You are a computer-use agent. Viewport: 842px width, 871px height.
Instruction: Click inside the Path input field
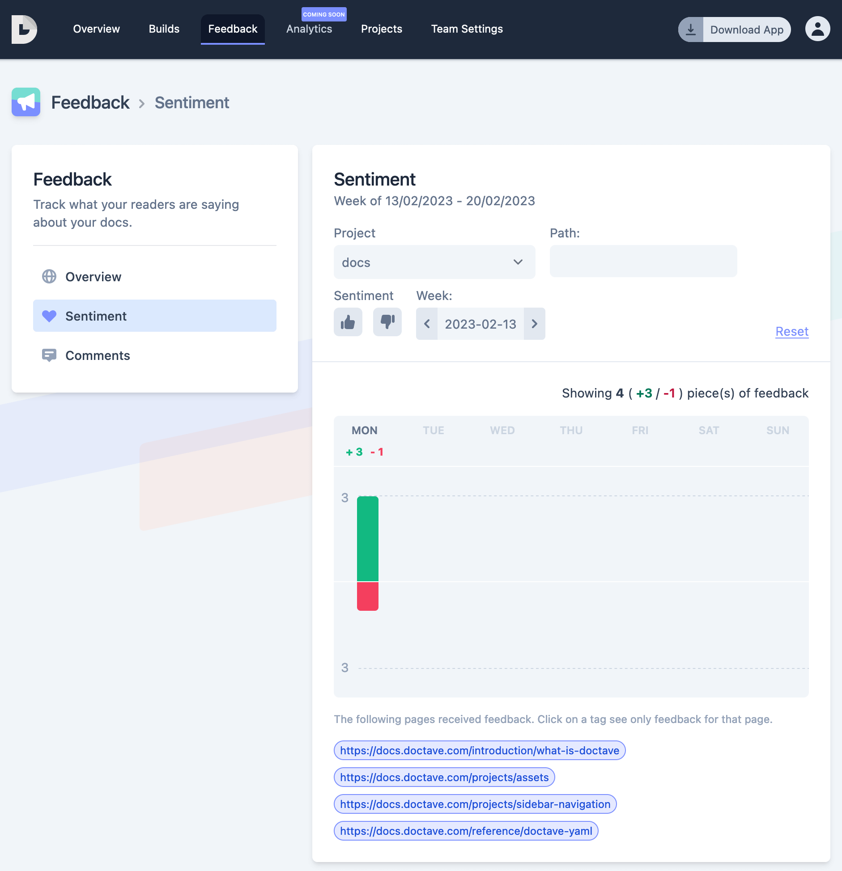click(x=642, y=261)
